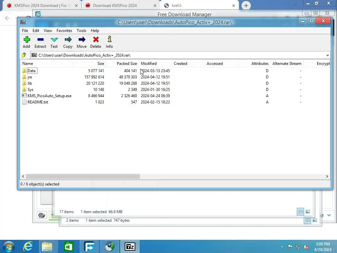Sort by Packed Size column header
Viewport: 337px width, 253px height.
[122, 64]
